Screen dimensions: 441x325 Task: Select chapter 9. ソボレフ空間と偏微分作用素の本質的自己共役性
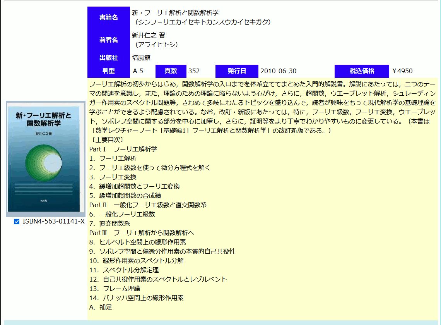162,251
